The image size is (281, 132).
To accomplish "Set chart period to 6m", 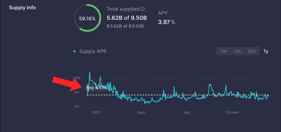I will pos(252,51).
